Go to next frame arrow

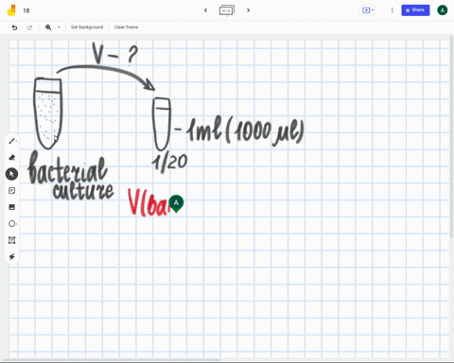[x=248, y=10]
